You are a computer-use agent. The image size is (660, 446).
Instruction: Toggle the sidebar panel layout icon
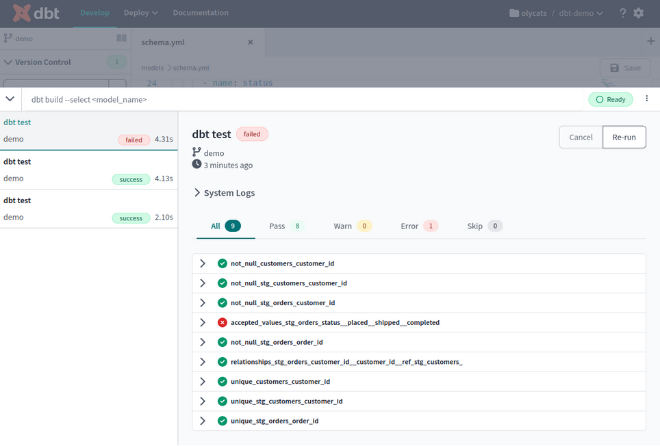[122, 38]
